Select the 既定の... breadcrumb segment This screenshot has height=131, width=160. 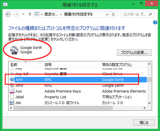51,14
